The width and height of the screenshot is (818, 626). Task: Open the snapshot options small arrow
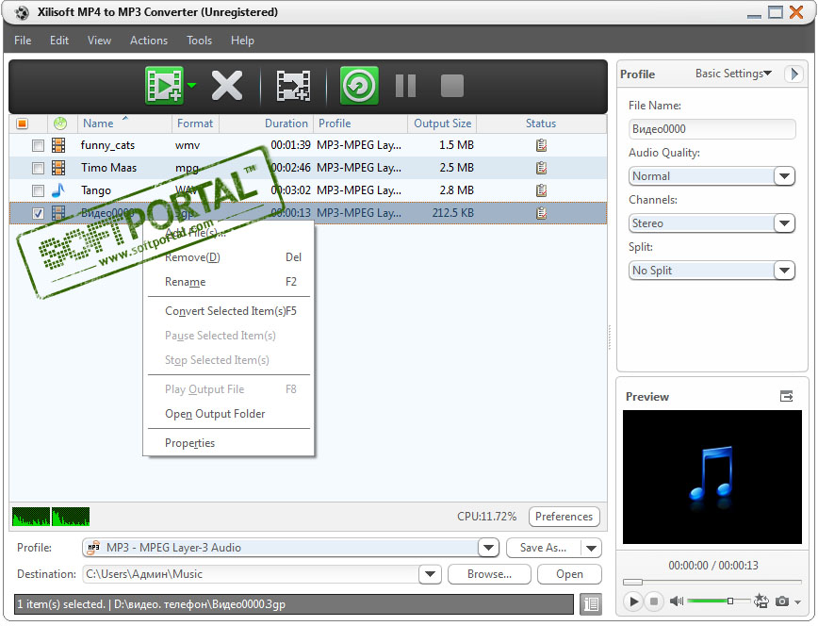(x=797, y=602)
